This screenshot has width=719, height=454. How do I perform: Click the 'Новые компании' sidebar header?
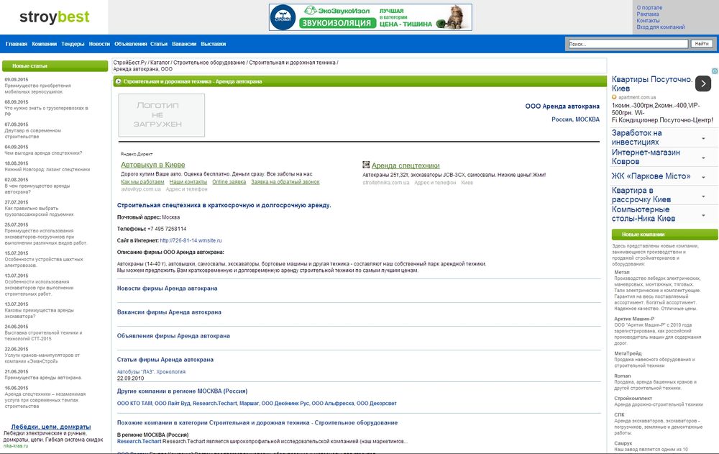click(x=664, y=235)
